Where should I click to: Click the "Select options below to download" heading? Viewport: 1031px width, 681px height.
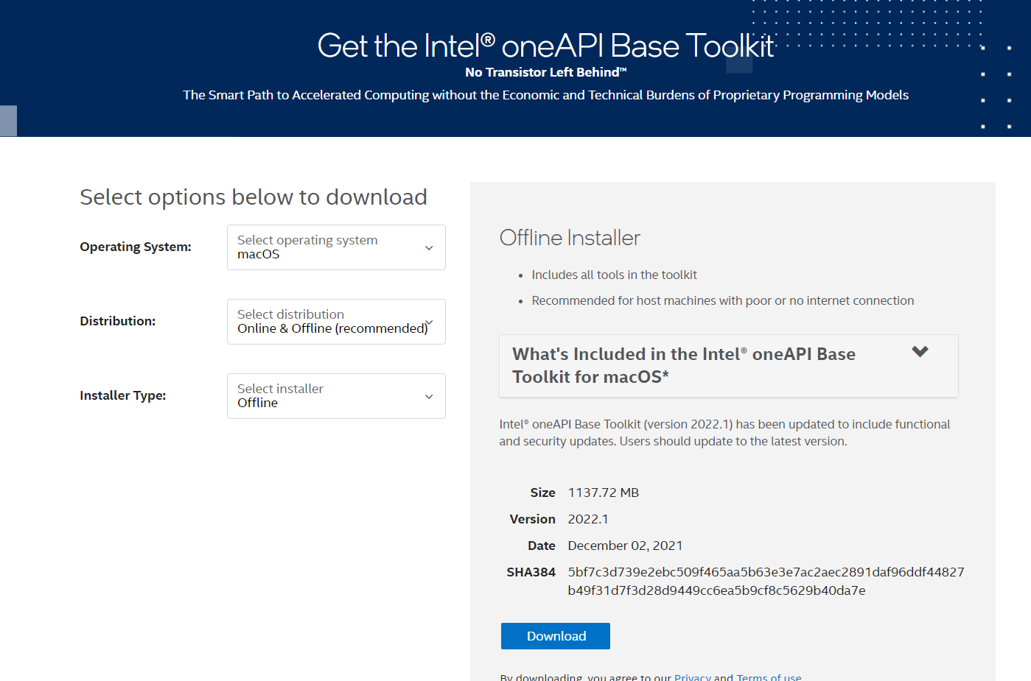point(253,197)
